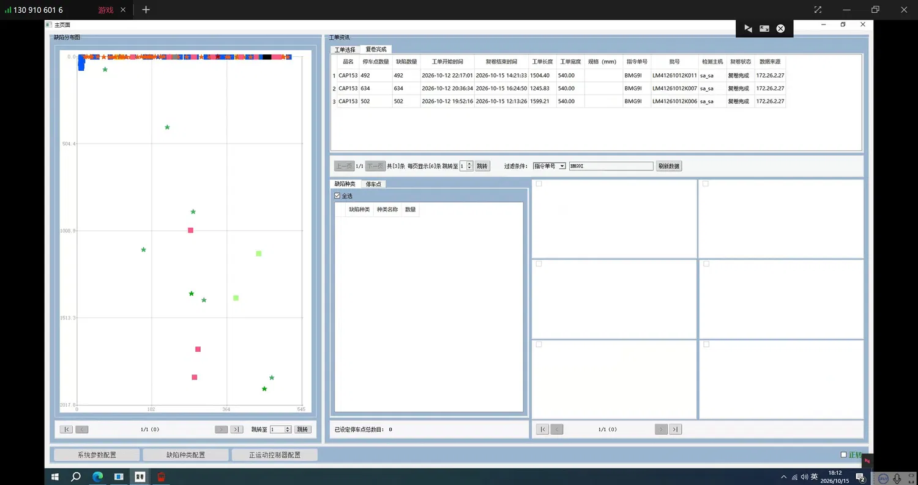Switch to the 工单选择 tab
This screenshot has height=485, width=918.
[345, 49]
